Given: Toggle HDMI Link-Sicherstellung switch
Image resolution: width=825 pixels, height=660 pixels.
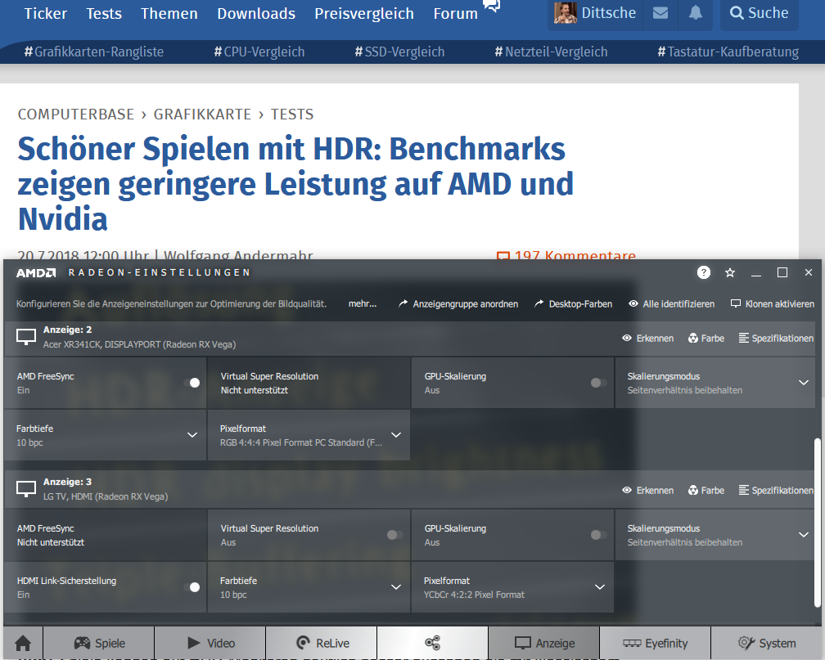Looking at the screenshot, I should (192, 587).
